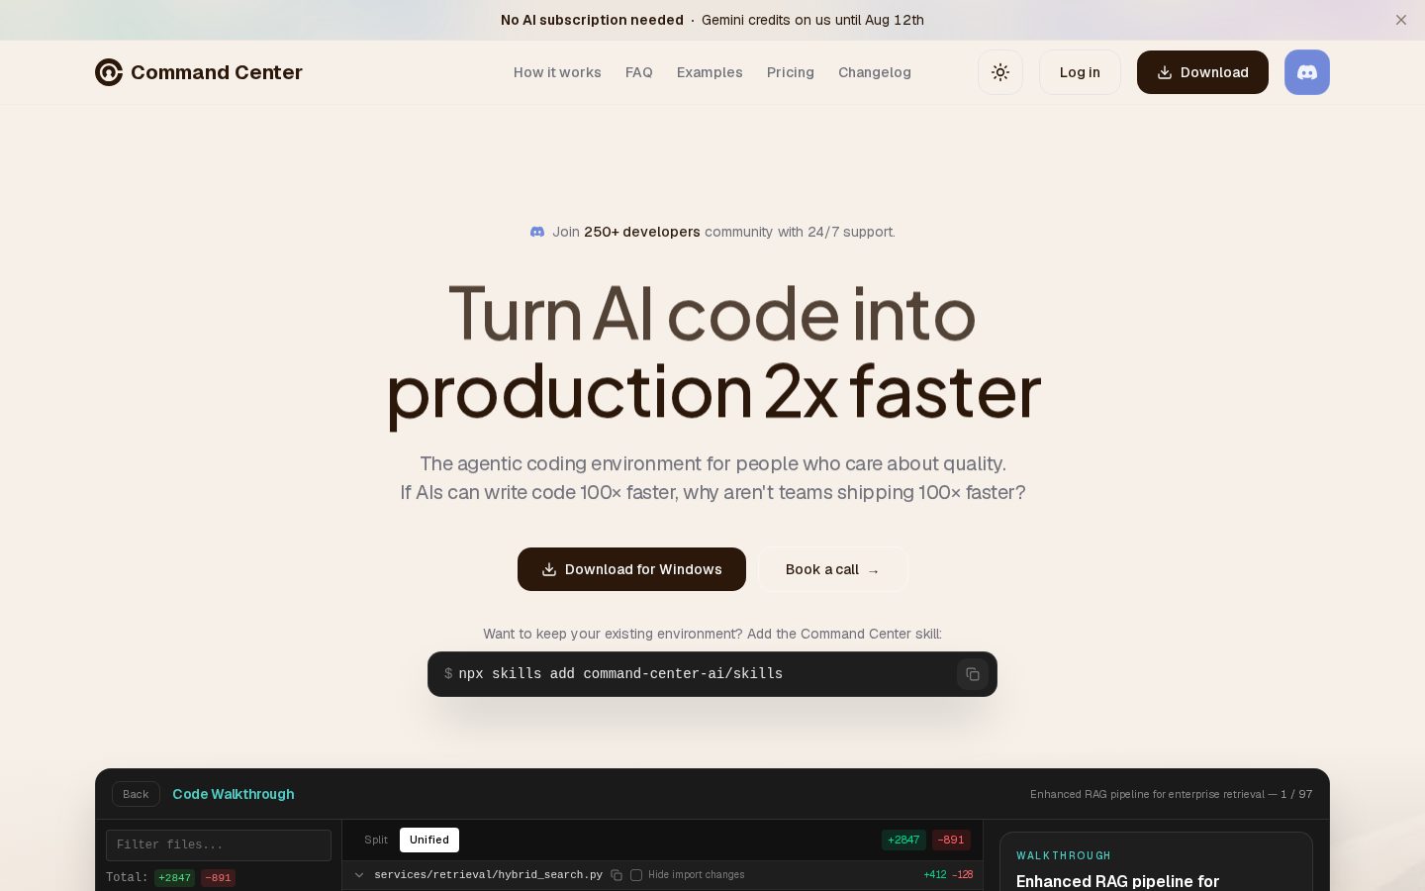Image resolution: width=1425 pixels, height=891 pixels.
Task: Click the Command Center brand name
Action: [x=217, y=72]
